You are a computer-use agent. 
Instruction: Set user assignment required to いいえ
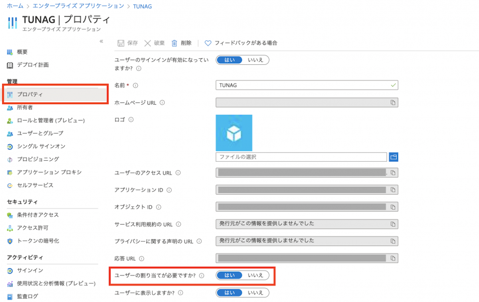255,275
